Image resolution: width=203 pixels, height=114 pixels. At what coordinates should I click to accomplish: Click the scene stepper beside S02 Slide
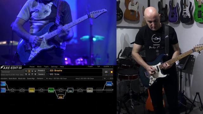pyautogui.click(x=47, y=74)
